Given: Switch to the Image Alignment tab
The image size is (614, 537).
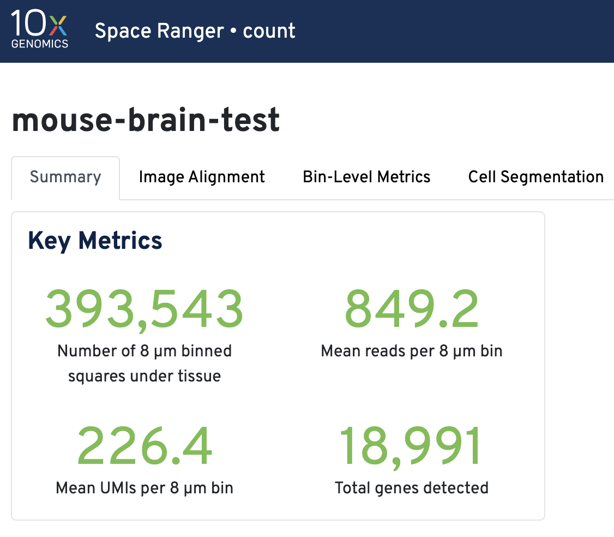Looking at the screenshot, I should tap(202, 177).
